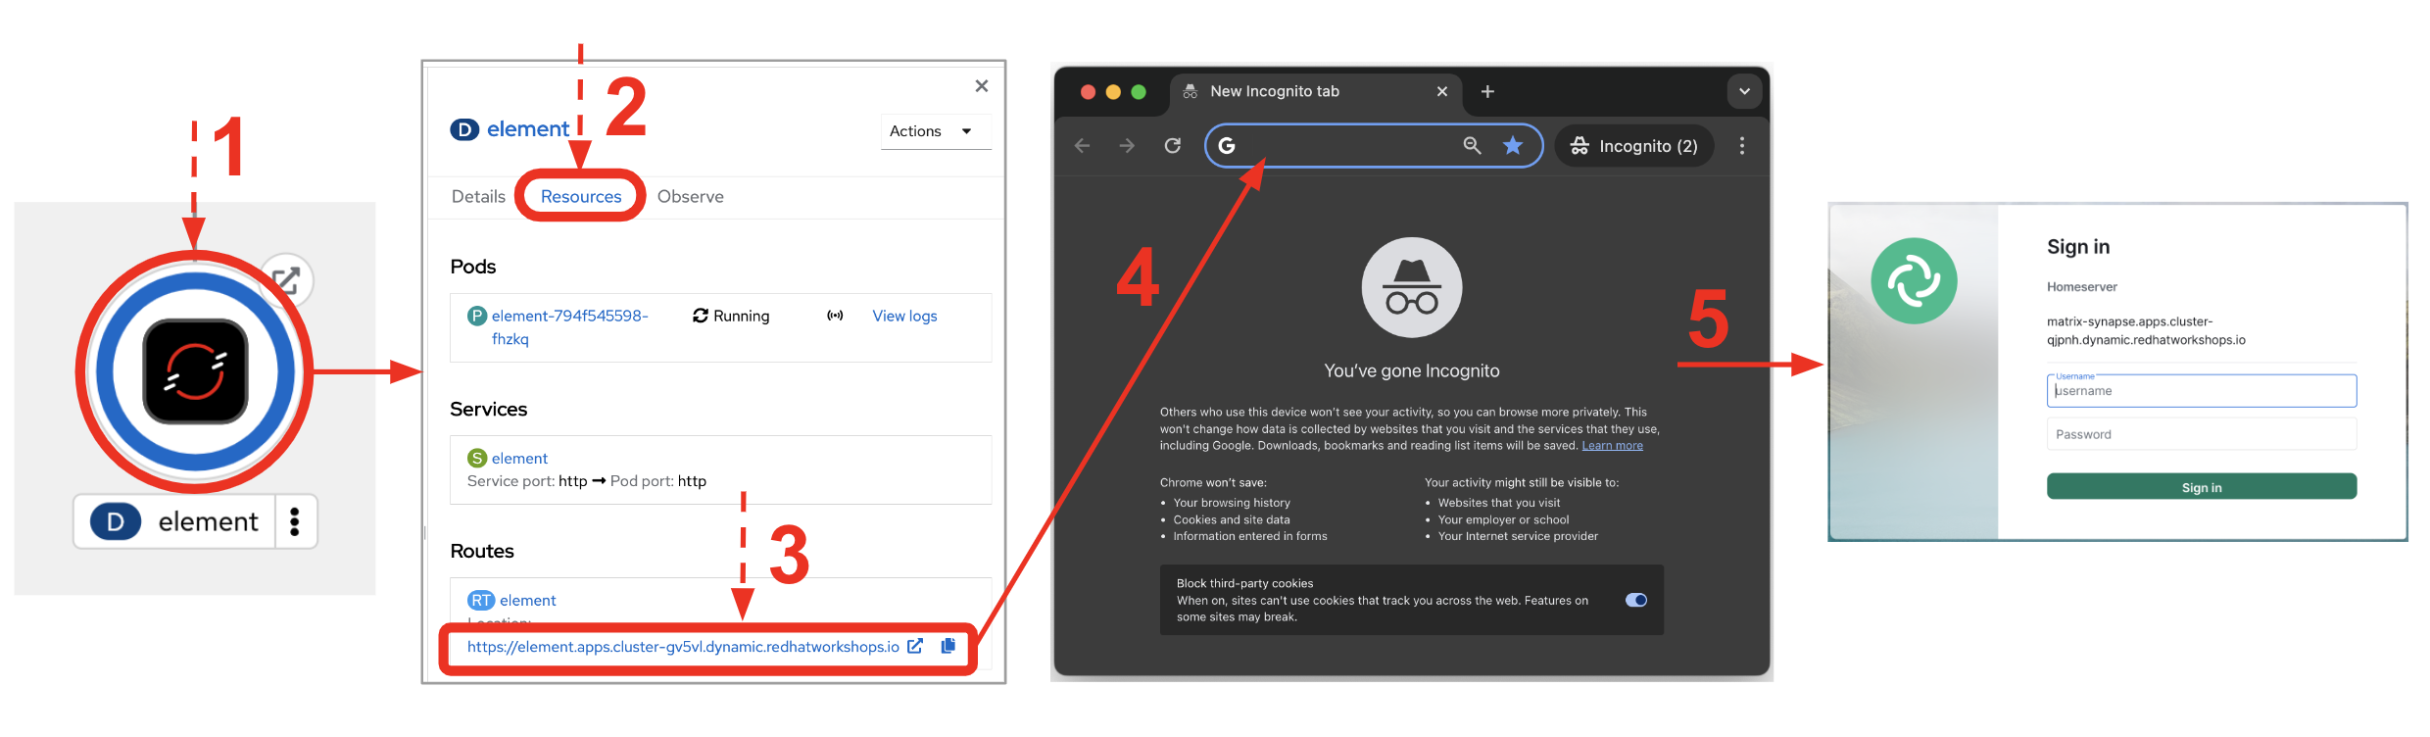Viewport: 2430px width, 737px height.
Task: Click the Incognito (2) profile button
Action: pos(1633,146)
